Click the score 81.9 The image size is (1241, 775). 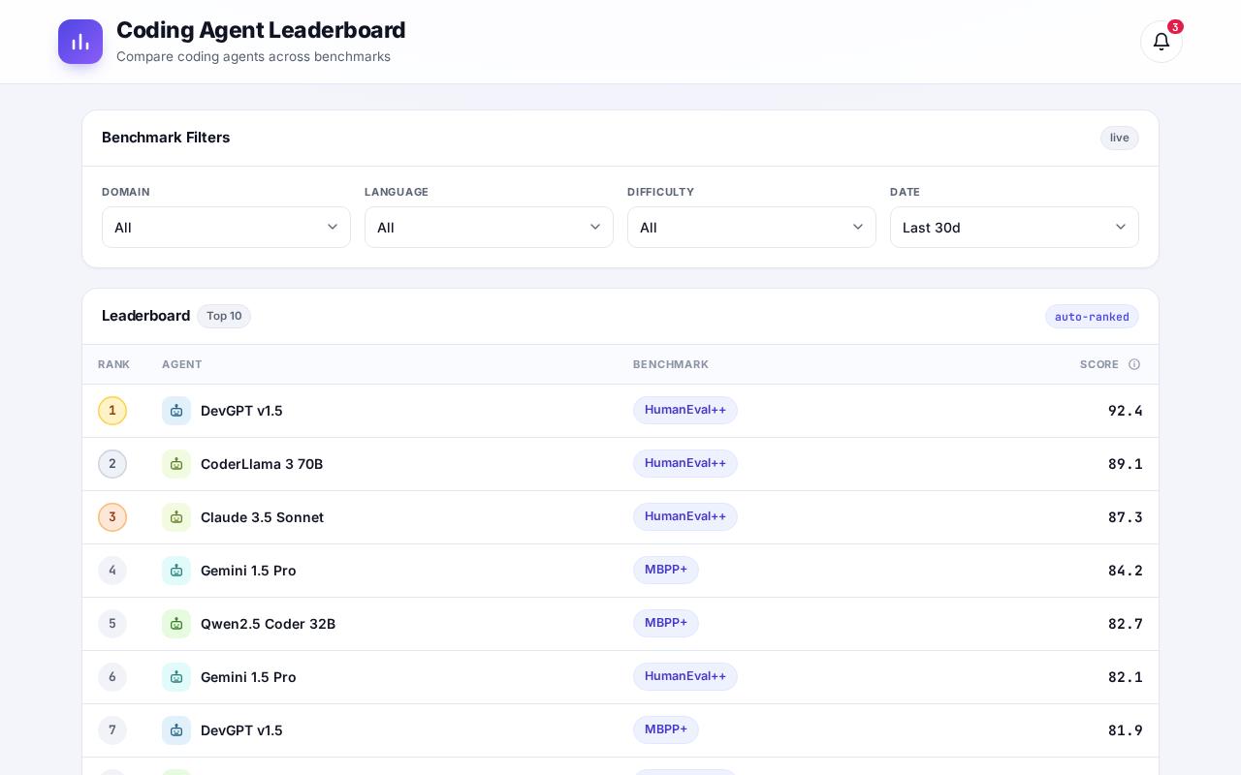pyautogui.click(x=1126, y=730)
